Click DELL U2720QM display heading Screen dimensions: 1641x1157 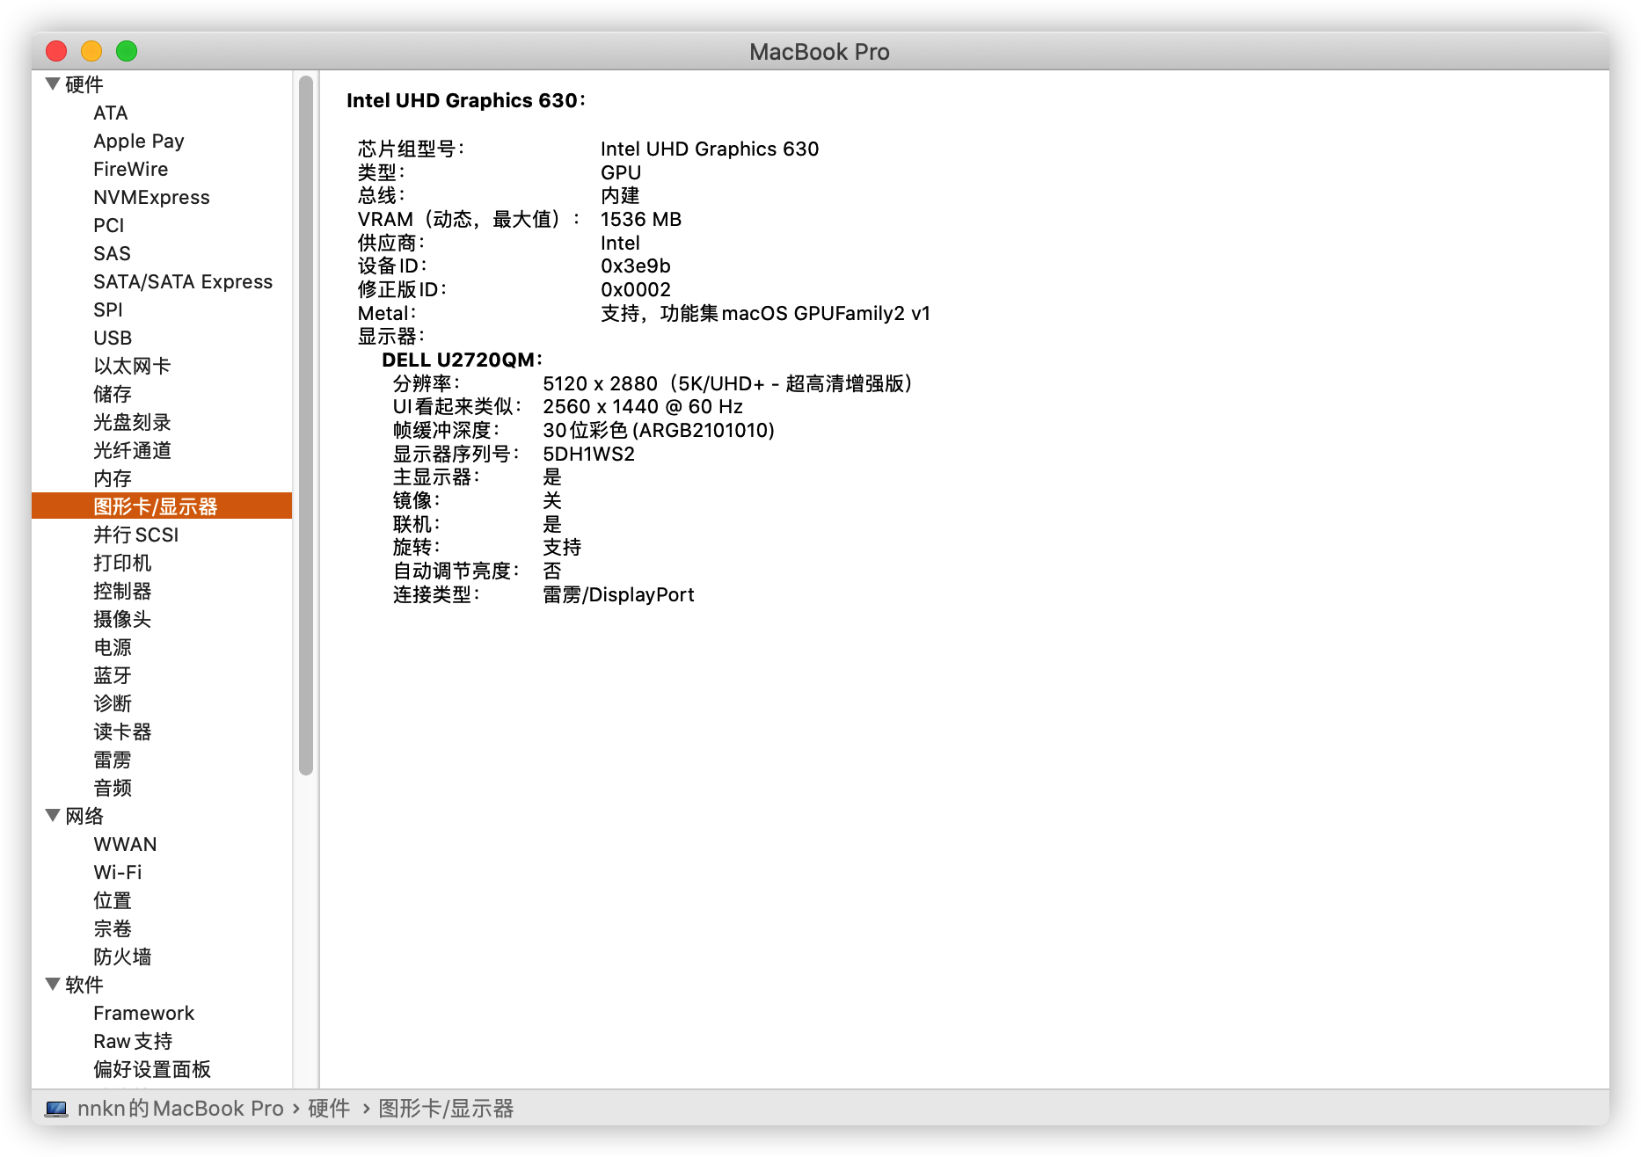[463, 360]
